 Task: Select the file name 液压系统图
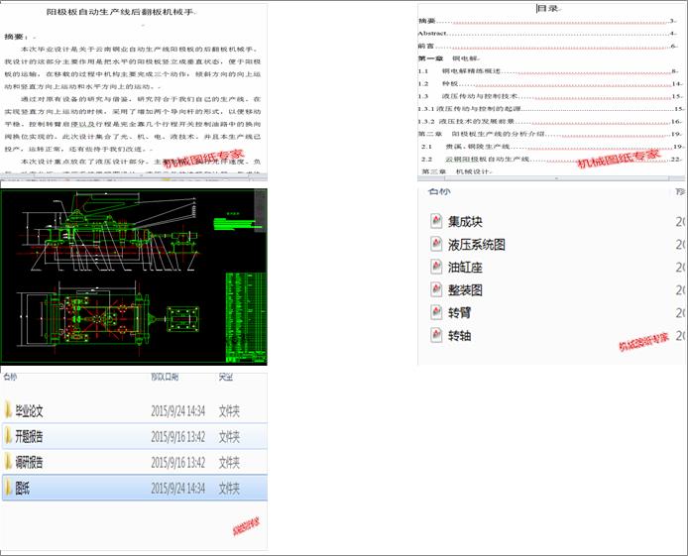tap(477, 244)
